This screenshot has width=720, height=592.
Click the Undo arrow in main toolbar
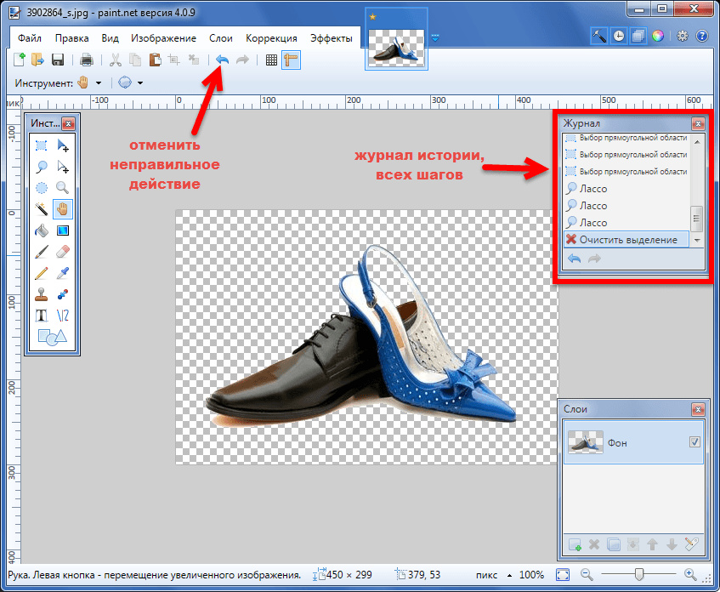pos(222,60)
